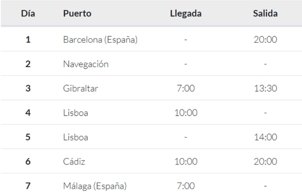Click the Puerto column header
302x196 pixels.
point(77,13)
